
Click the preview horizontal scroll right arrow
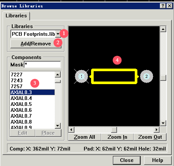157,129
